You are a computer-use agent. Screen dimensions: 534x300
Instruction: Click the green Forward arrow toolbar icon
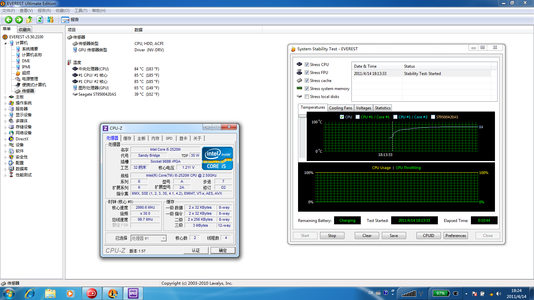coord(19,20)
